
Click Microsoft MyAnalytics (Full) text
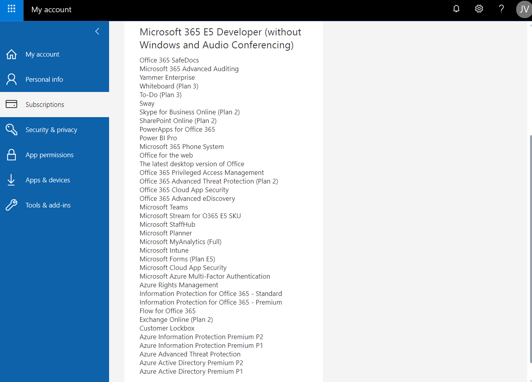[x=180, y=242]
